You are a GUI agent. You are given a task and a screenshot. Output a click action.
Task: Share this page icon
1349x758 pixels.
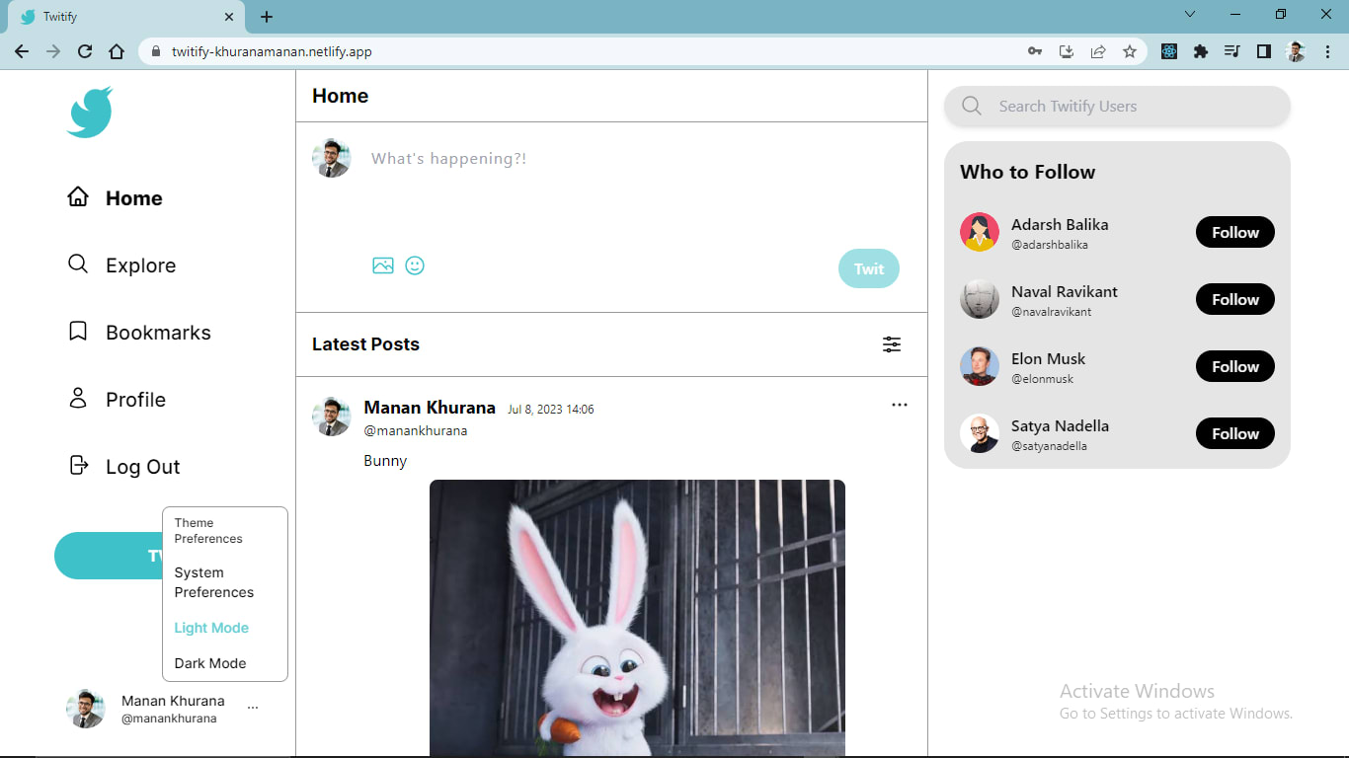[x=1098, y=51]
